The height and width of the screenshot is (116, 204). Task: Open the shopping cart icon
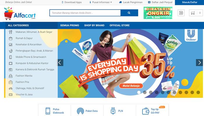(193, 13)
